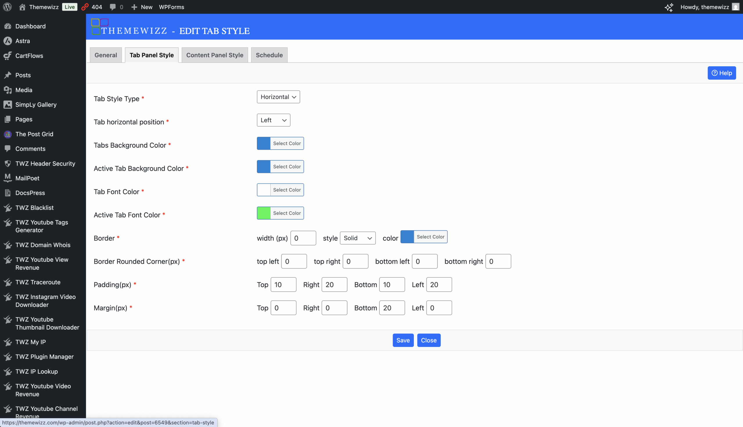Click the Active Tab Background Color swatch
Viewport: 743px width, 427px height.
click(264, 166)
